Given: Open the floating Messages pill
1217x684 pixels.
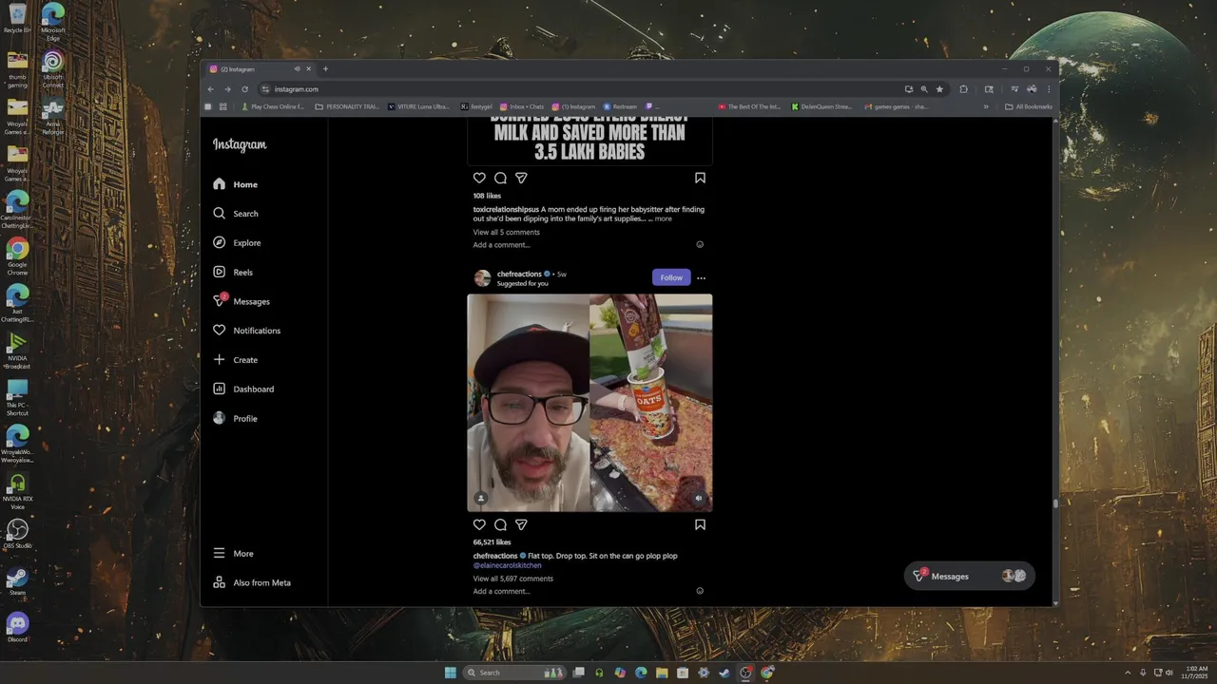Looking at the screenshot, I should [969, 576].
